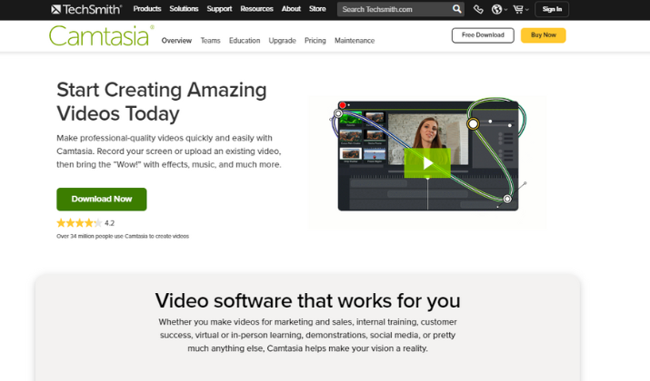Image resolution: width=650 pixels, height=381 pixels.
Task: Click the video preview thumbnail image
Action: (428, 155)
